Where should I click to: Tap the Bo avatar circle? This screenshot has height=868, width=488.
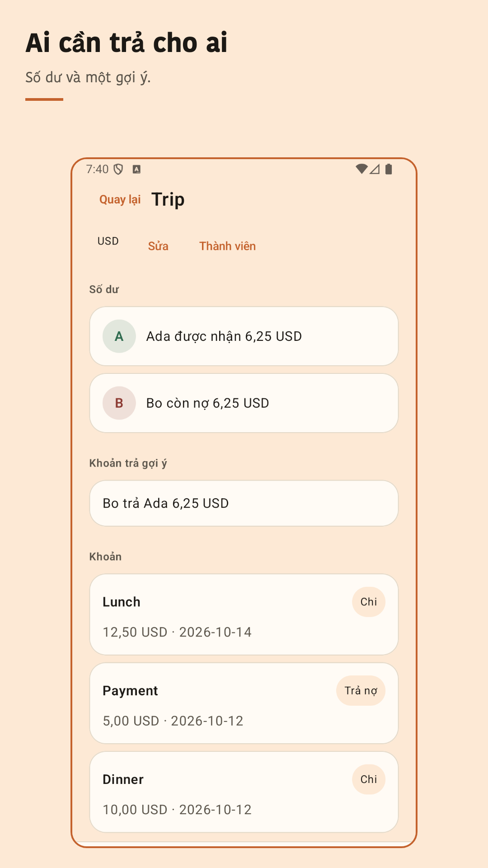point(119,403)
